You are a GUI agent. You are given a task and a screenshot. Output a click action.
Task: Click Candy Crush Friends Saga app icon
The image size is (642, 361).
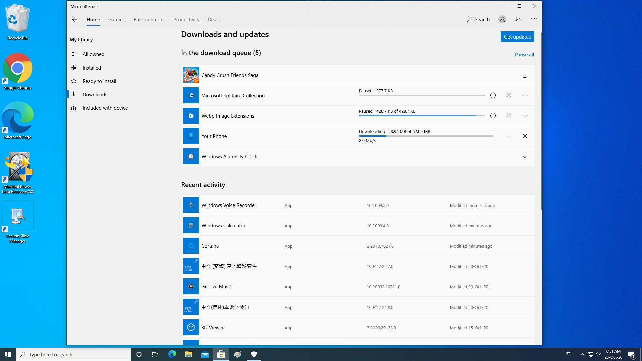191,75
